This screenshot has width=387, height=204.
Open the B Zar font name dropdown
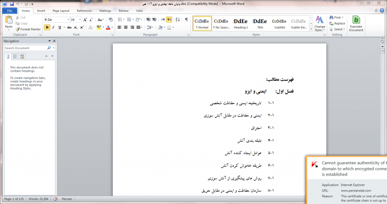pyautogui.click(x=68, y=20)
